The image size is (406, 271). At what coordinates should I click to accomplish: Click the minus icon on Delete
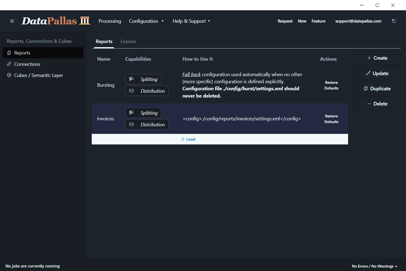pos(369,104)
